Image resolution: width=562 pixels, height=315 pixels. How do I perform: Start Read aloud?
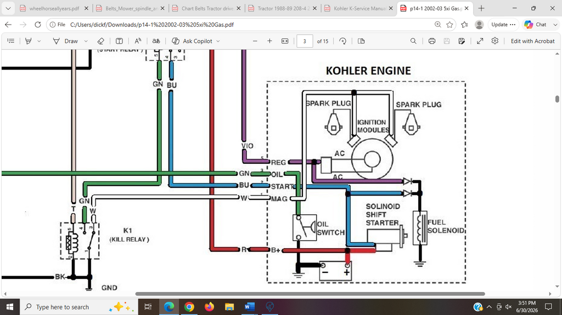point(138,41)
